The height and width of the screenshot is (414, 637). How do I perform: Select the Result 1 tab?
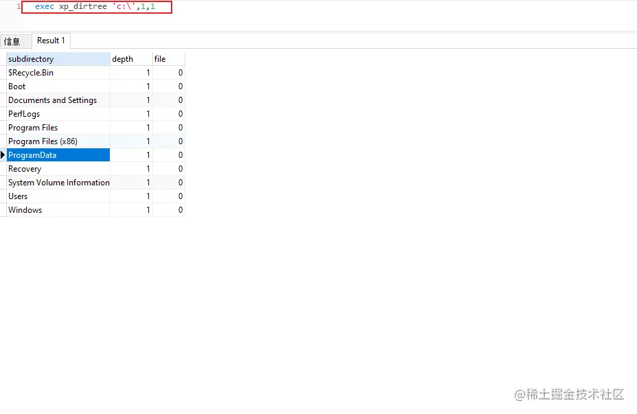[51, 41]
